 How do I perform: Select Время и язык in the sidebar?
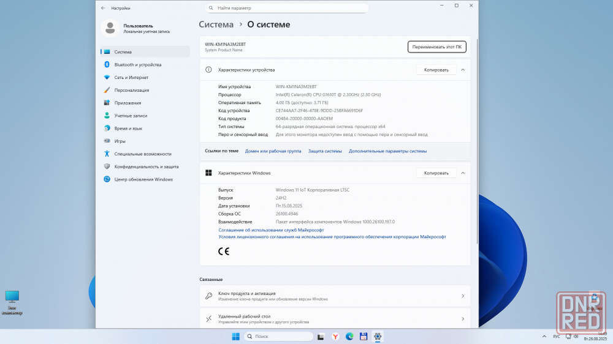pos(145,128)
